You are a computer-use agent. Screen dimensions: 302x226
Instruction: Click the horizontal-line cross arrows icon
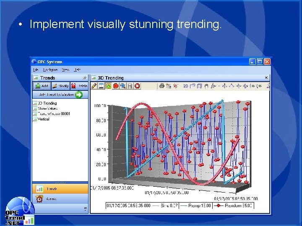click(x=238, y=86)
